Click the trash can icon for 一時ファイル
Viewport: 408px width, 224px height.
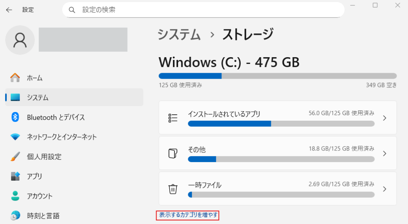[x=173, y=189]
